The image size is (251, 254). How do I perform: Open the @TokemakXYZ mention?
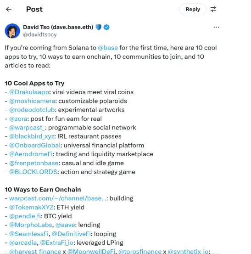coord(31,207)
